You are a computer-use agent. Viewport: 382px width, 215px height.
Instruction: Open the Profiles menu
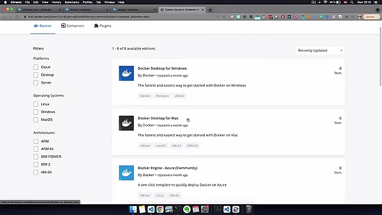[88, 2]
